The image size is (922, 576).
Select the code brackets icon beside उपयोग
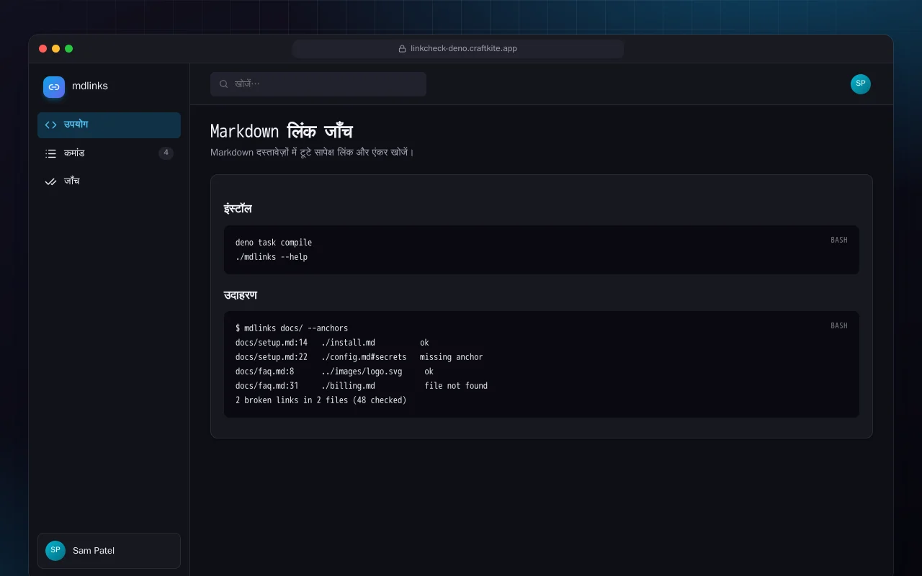click(x=50, y=125)
